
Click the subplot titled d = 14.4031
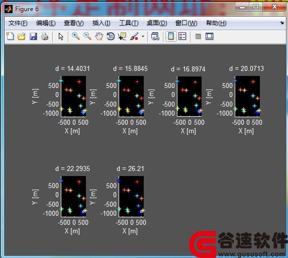pyautogui.click(x=73, y=96)
